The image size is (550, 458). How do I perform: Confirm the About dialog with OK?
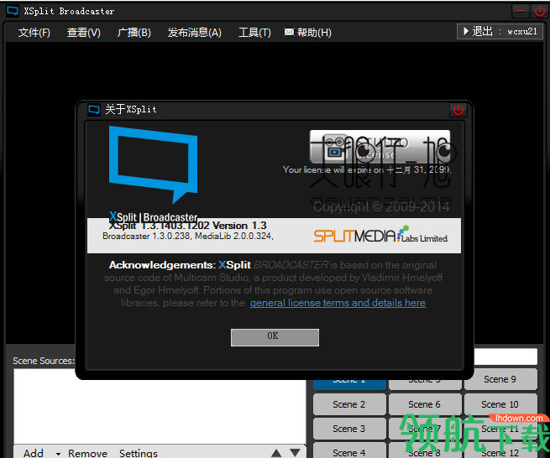pos(275,337)
